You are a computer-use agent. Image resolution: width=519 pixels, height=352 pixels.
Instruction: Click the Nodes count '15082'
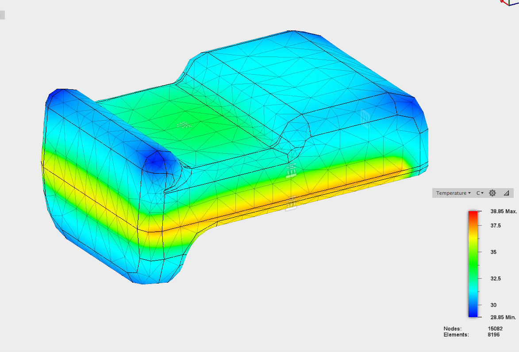pyautogui.click(x=495, y=329)
